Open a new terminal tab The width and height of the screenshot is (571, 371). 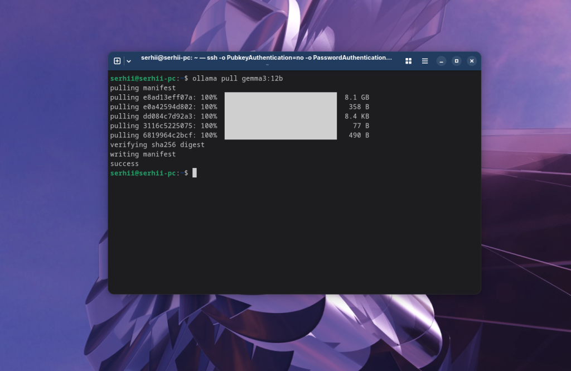(117, 61)
